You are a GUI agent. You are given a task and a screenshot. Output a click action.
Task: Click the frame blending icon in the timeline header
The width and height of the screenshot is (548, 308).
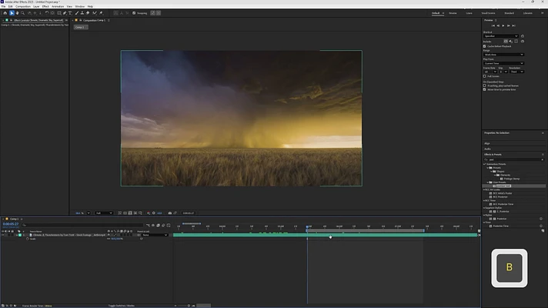(158, 225)
